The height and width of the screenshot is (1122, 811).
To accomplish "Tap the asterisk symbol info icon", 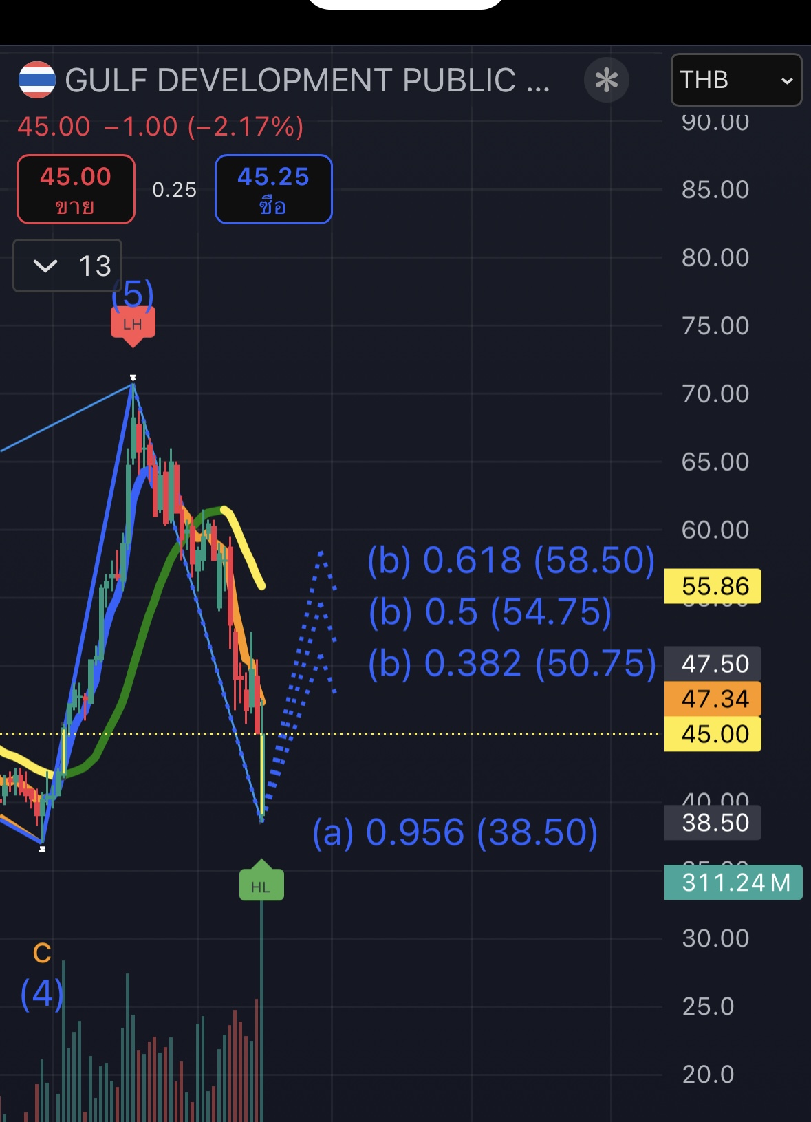I will click(x=606, y=80).
